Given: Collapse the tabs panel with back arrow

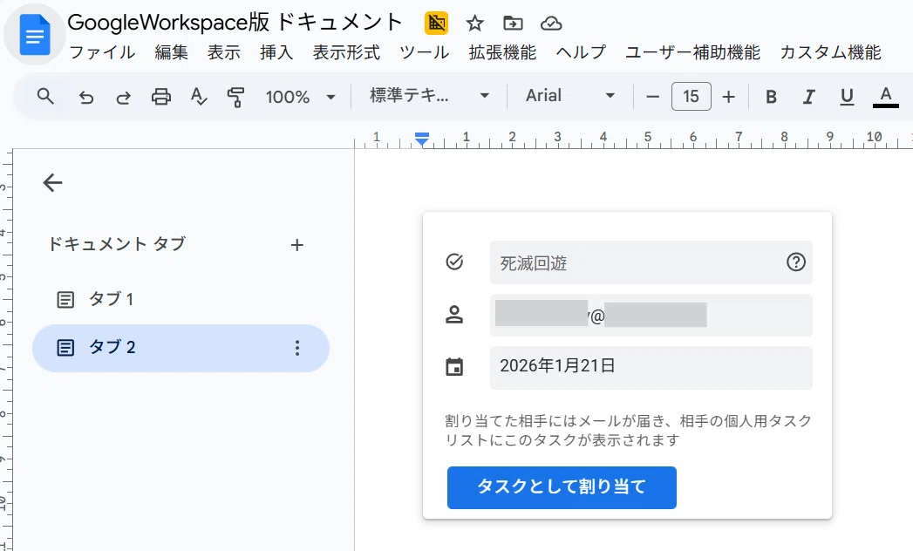Looking at the screenshot, I should click(52, 183).
